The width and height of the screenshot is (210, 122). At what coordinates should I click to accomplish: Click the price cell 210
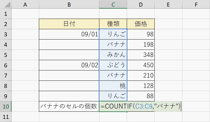pos(141,75)
